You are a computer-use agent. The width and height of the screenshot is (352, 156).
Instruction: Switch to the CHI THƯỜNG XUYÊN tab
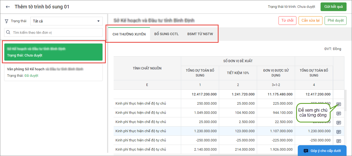click(129, 34)
